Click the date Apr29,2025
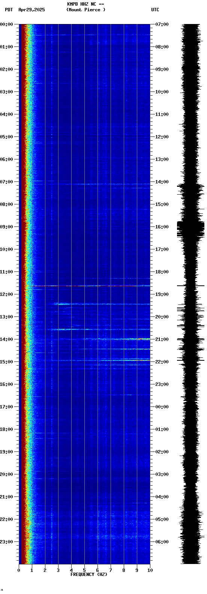 31,10
